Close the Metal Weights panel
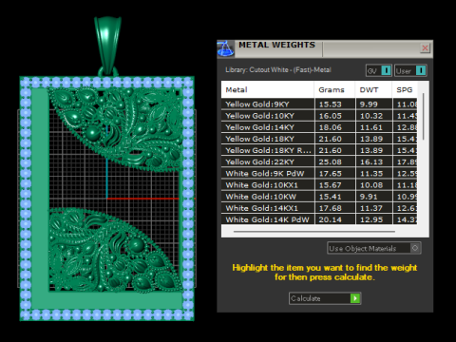The height and width of the screenshot is (342, 456). 425,48
